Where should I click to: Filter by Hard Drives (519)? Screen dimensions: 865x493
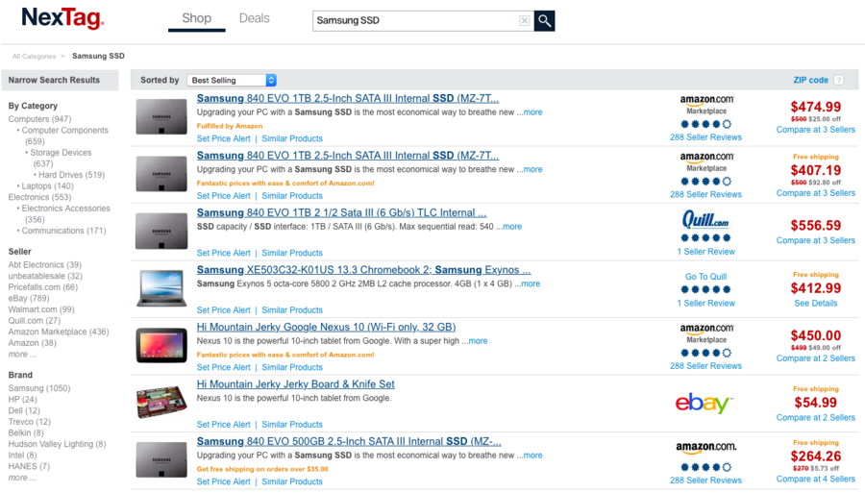pyautogui.click(x=71, y=175)
